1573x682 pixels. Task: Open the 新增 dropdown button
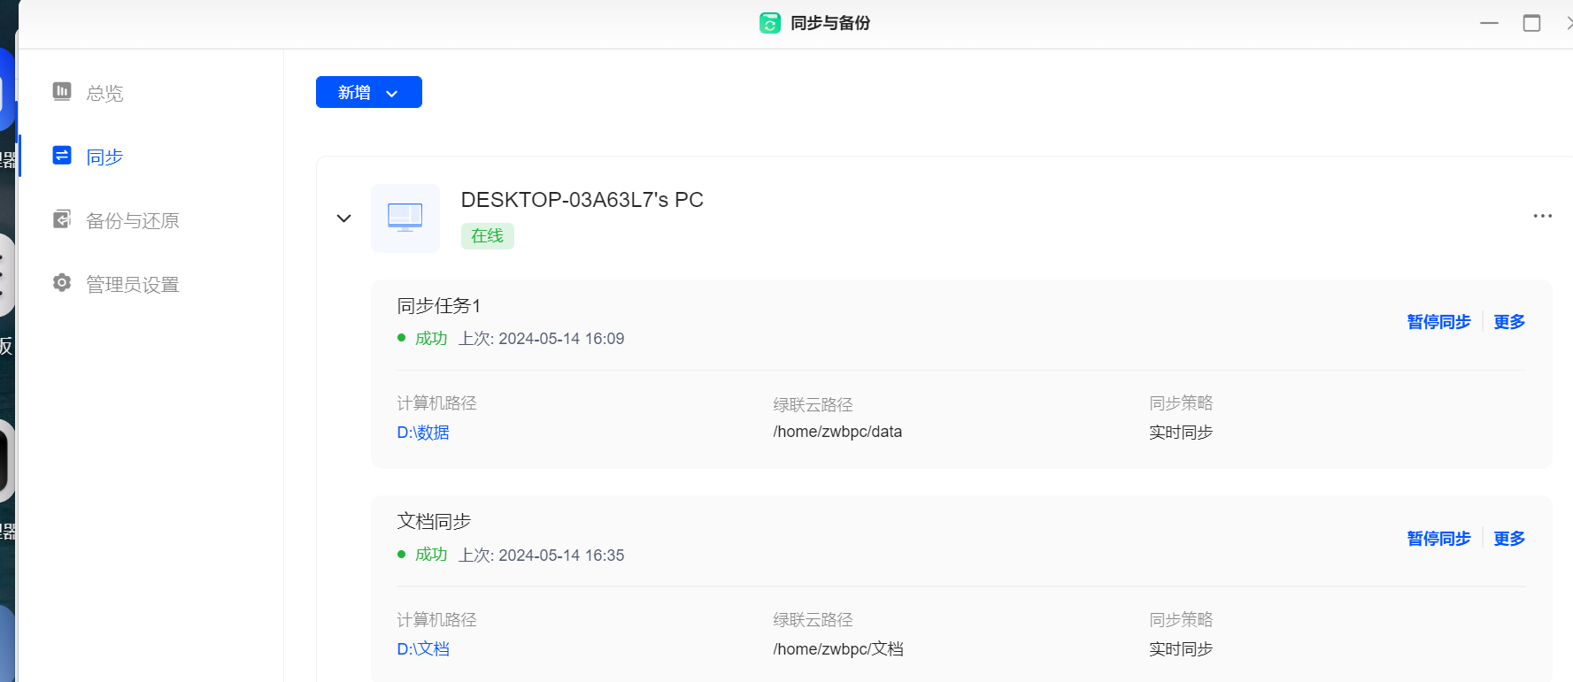[369, 92]
